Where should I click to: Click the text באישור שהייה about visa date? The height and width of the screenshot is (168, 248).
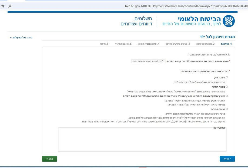pyautogui.click(x=196, y=105)
